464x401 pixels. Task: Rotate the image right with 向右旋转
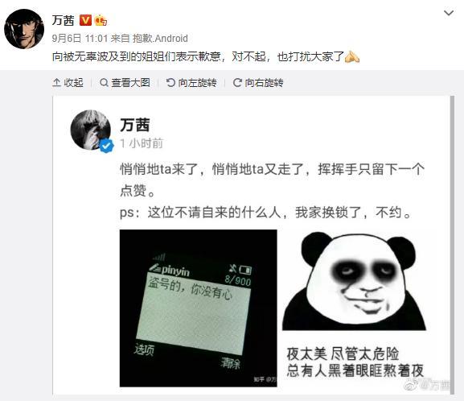click(x=258, y=82)
